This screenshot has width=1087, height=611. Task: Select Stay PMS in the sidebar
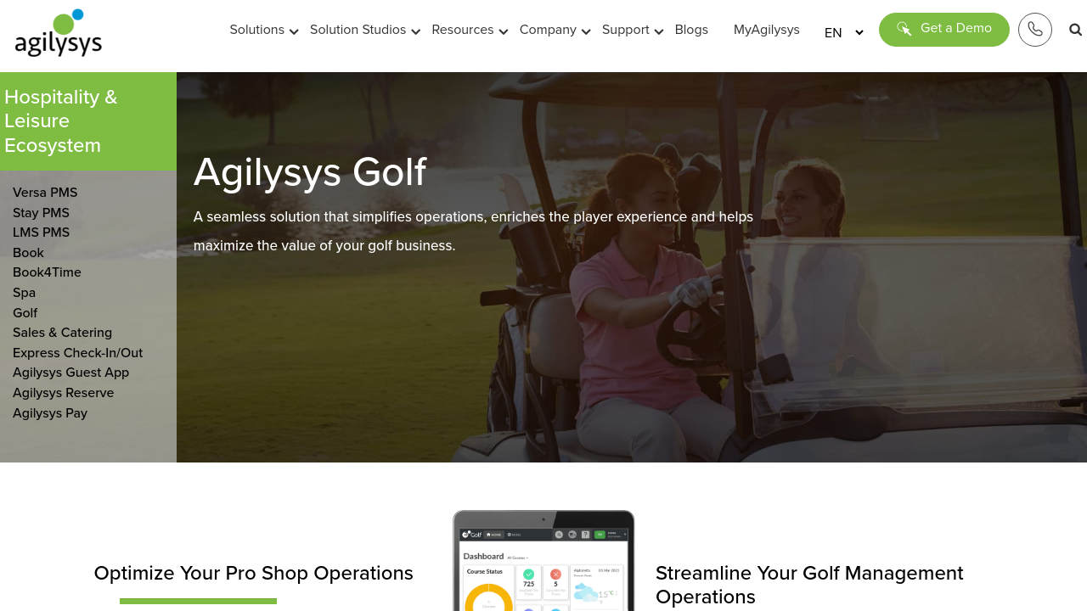coord(41,213)
